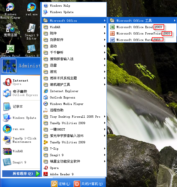The image size is (177, 187).
Task: Open Tiny Desktop Firewall 2005 Pro folder
Action: point(74,117)
